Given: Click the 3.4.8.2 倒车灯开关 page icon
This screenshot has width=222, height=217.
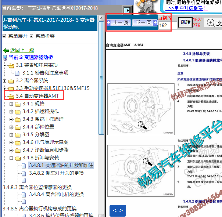Looking at the screenshot, I should tap(24, 173).
